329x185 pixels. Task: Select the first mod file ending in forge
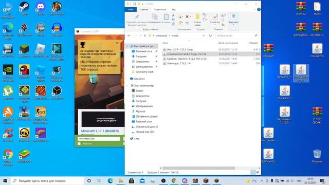point(211,49)
